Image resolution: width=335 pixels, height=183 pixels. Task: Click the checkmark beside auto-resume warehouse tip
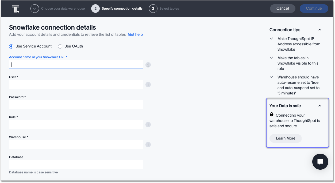271,77
